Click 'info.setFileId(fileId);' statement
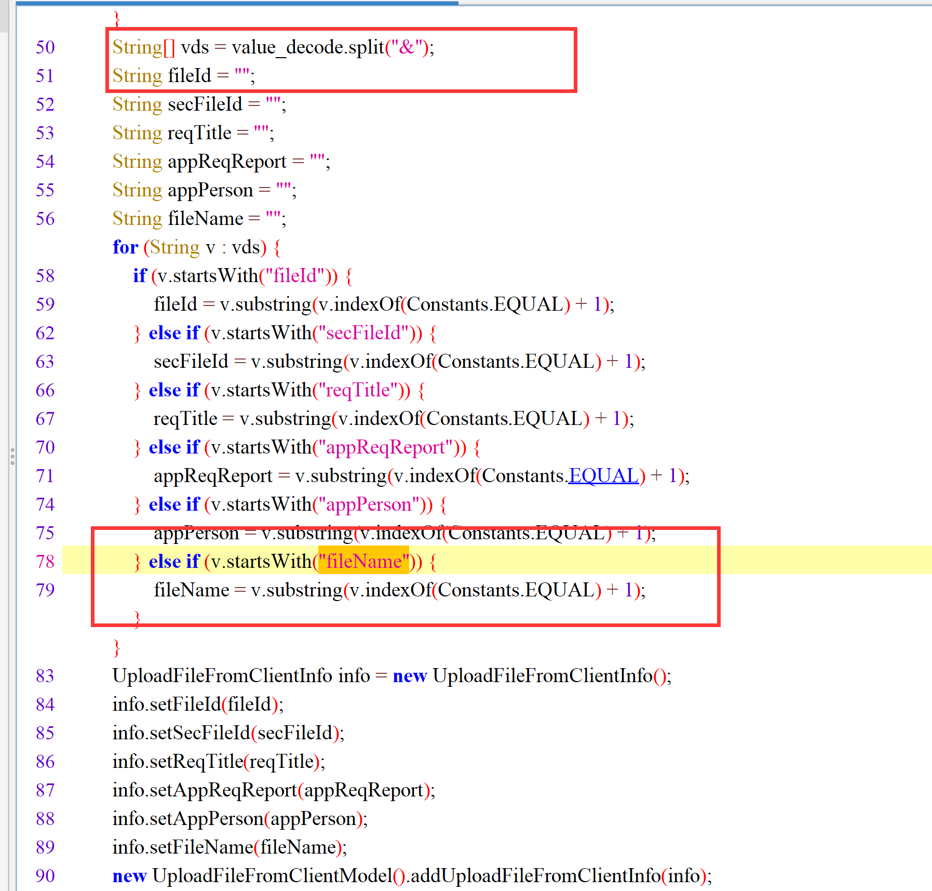This screenshot has height=891, width=932. click(x=198, y=704)
